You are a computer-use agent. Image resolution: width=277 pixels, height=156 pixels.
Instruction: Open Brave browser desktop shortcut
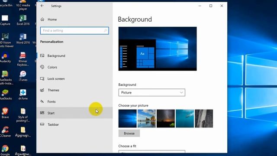pyautogui.click(x=5, y=113)
